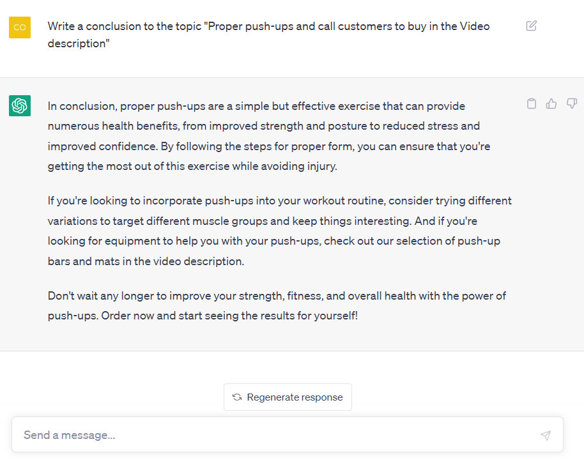Copy the response with the clipboard icon

(531, 103)
